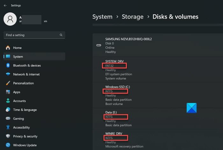Click the Bluetooth icon in sidebar
Screen dimensions: 223x150
pos(8,65)
